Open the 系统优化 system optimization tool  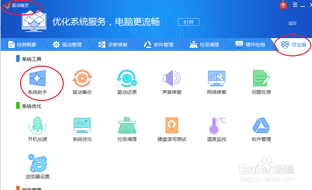coord(82,129)
